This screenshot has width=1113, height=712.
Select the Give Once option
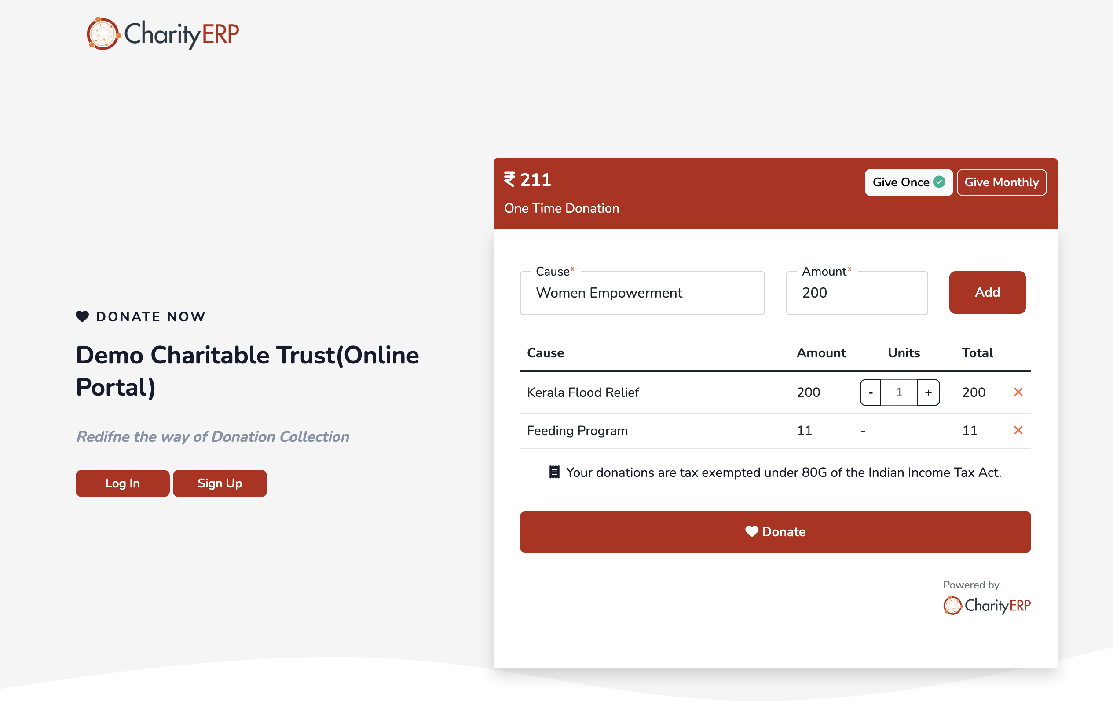click(x=901, y=182)
